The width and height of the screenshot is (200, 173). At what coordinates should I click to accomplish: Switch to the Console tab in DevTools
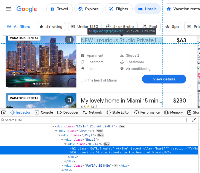[x=44, y=112]
